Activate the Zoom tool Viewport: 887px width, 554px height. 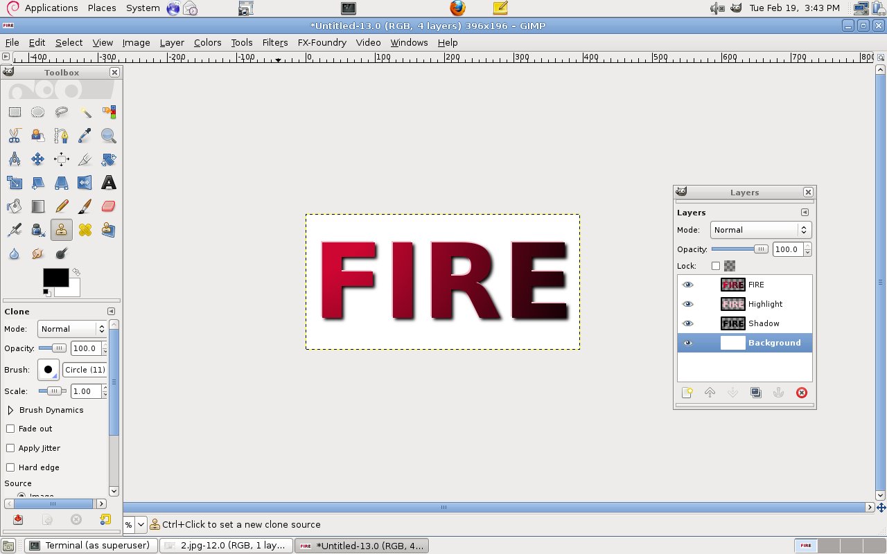108,135
